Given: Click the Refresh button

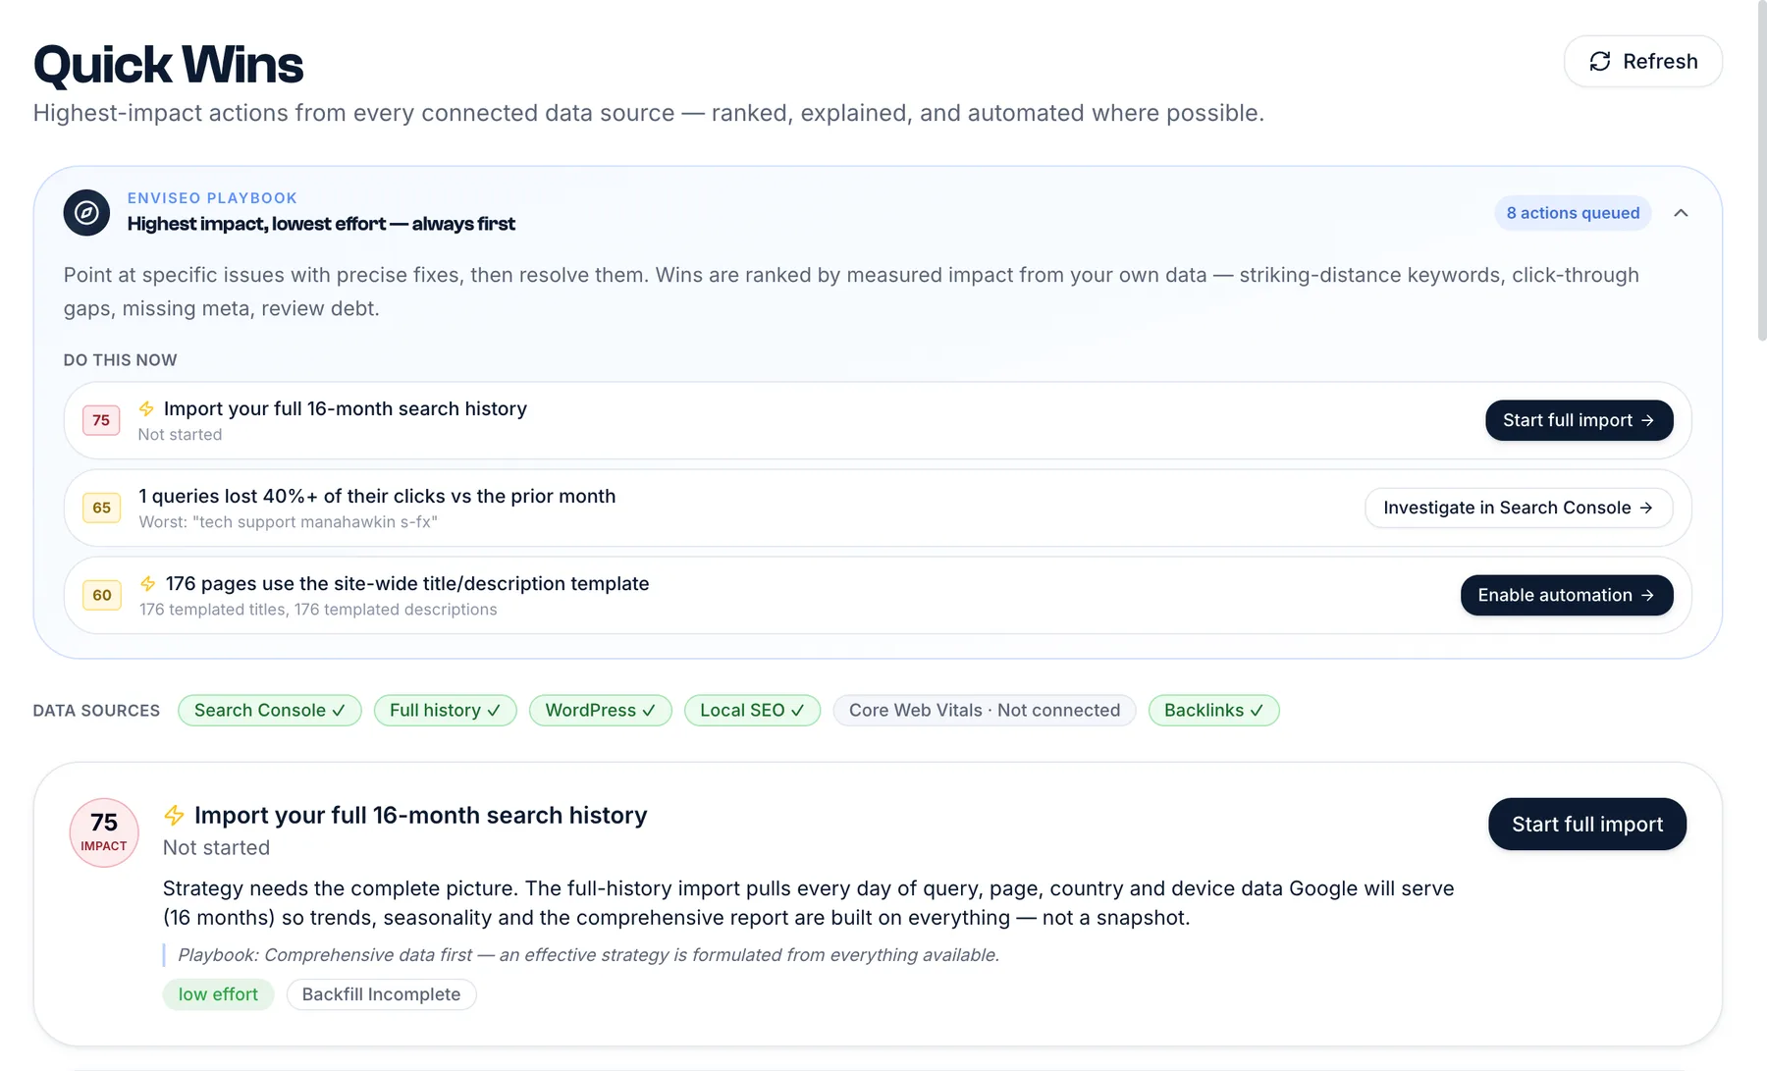Looking at the screenshot, I should [1642, 61].
